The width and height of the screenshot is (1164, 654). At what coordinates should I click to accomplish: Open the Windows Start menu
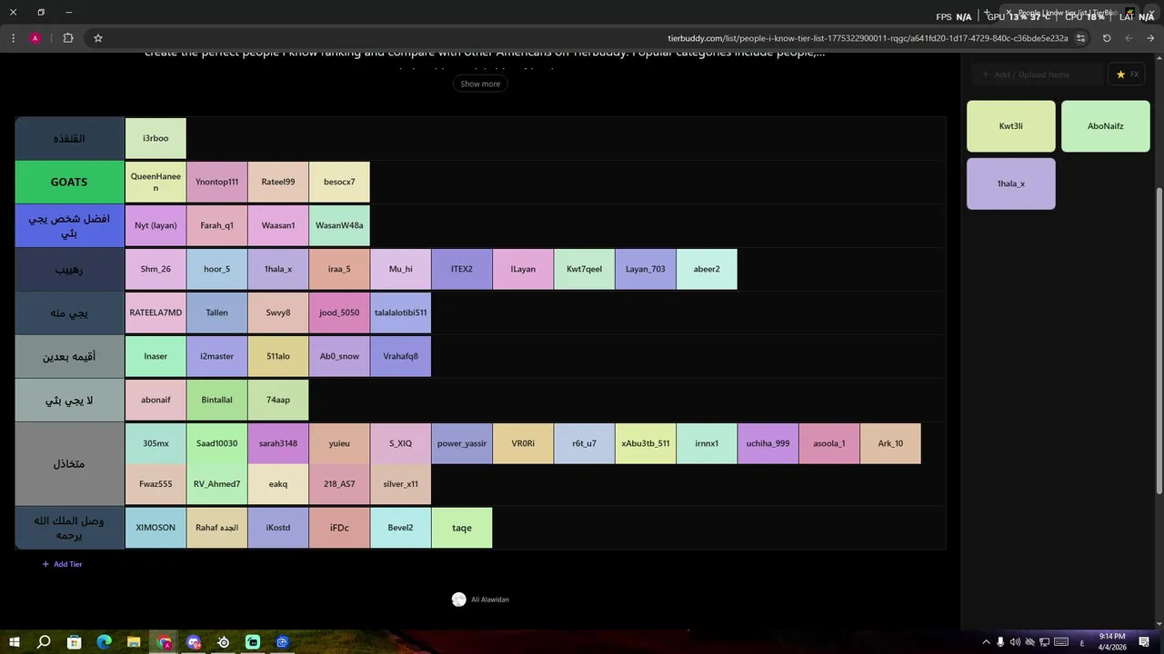[x=14, y=642]
